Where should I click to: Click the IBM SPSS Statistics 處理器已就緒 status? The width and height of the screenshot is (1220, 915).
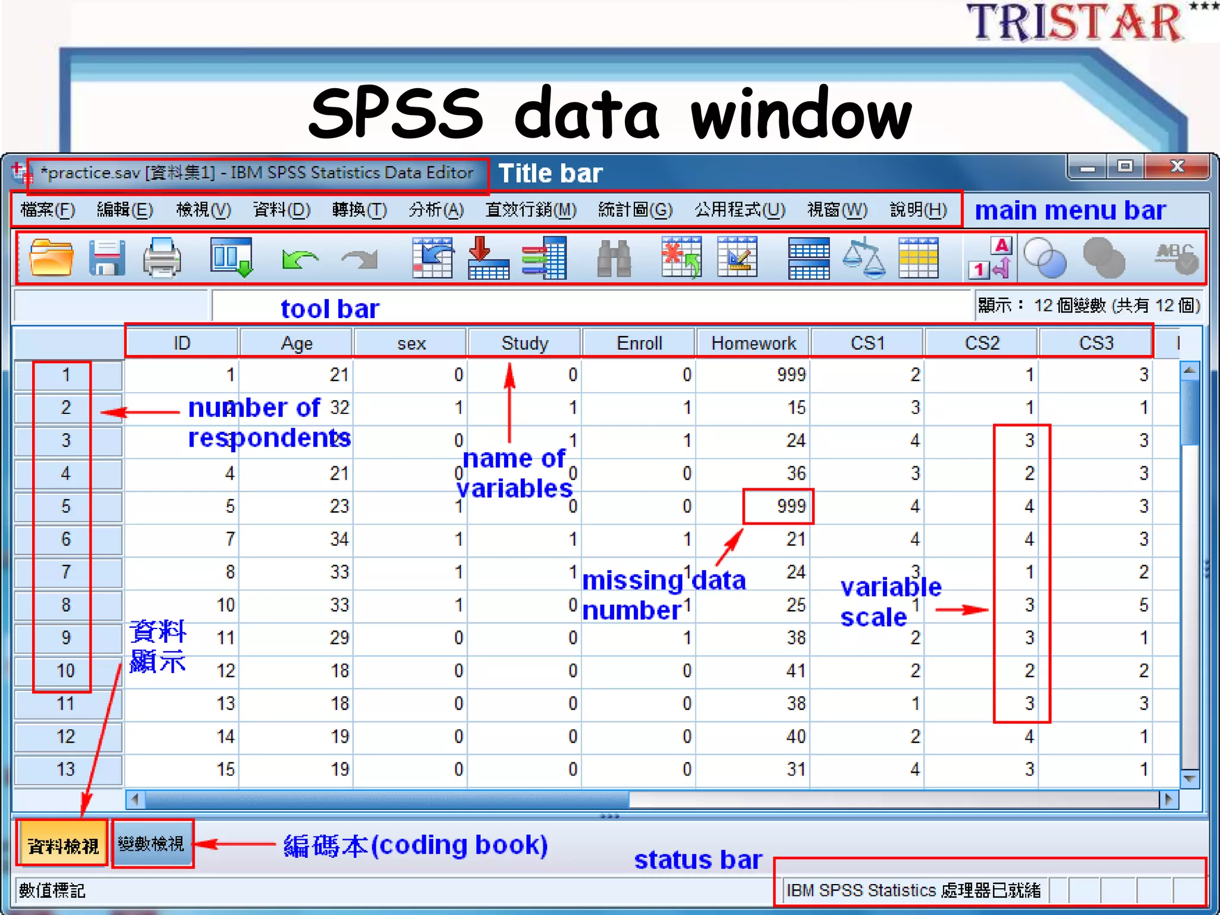913,891
